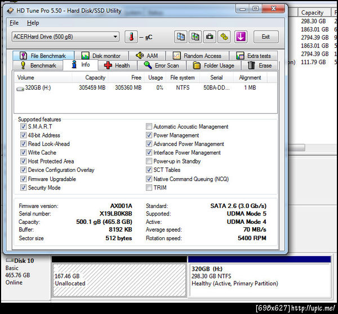
Task: Copy info to clipboard toolbar icon
Action: click(x=180, y=37)
